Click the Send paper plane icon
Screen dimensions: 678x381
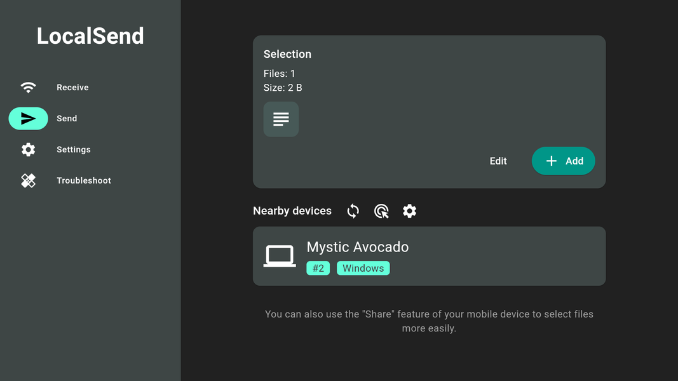tap(28, 119)
